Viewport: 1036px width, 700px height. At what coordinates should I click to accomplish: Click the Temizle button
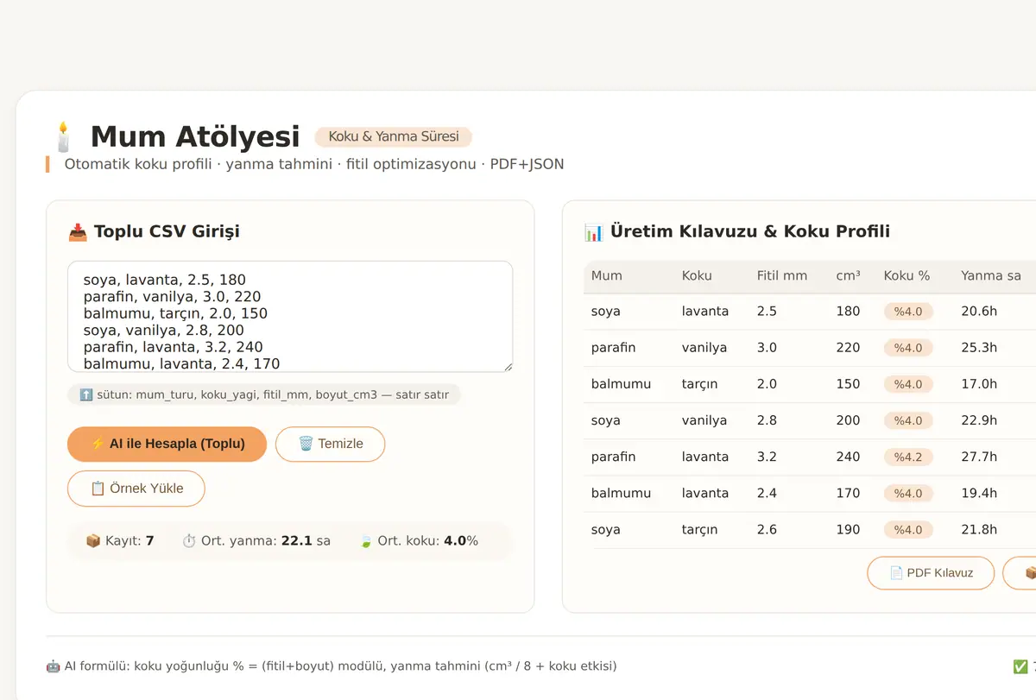coord(330,444)
